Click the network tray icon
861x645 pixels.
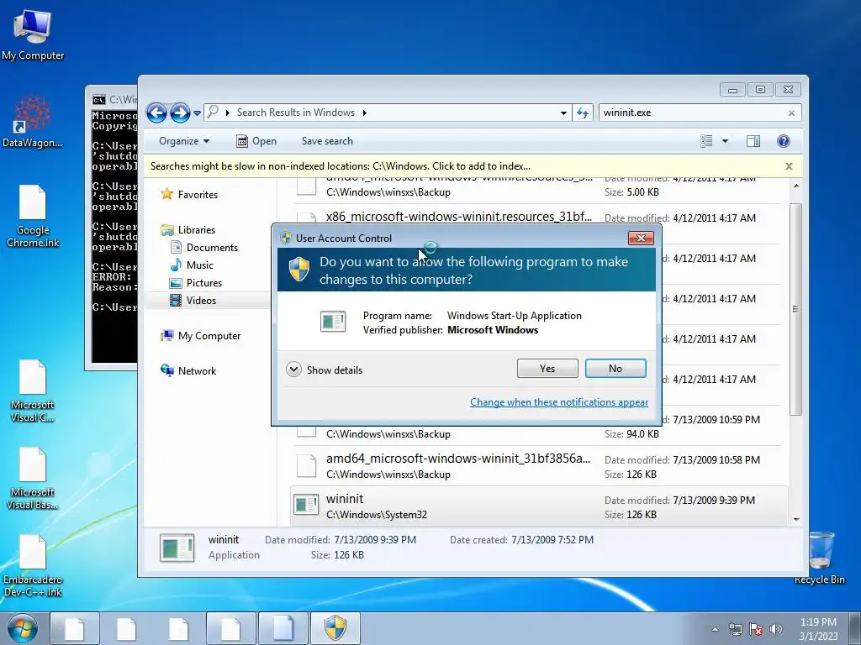point(735,629)
